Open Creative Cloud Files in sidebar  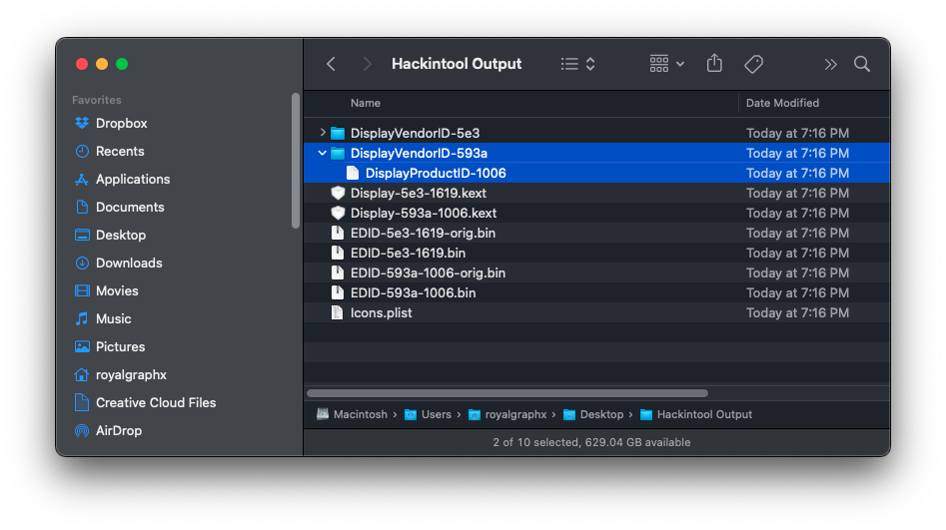155,403
